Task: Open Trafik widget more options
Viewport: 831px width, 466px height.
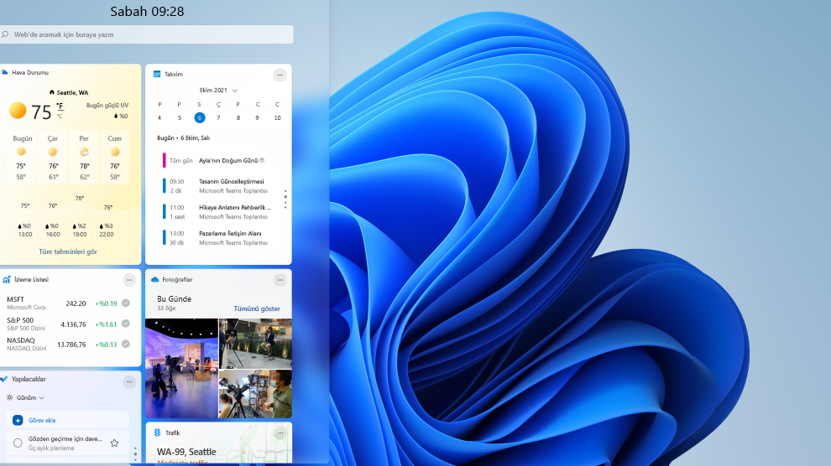Action: click(280, 433)
